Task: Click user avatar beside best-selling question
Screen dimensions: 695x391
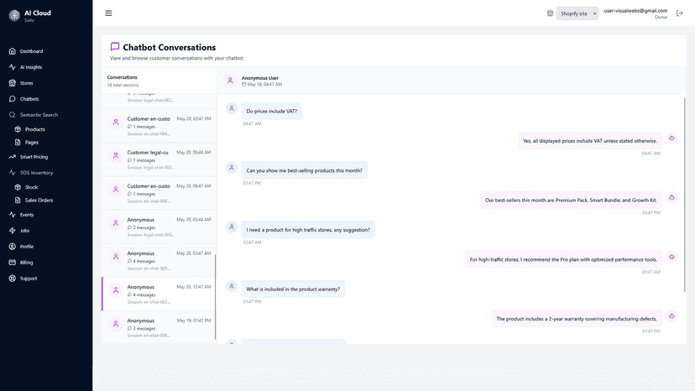Action: point(232,168)
